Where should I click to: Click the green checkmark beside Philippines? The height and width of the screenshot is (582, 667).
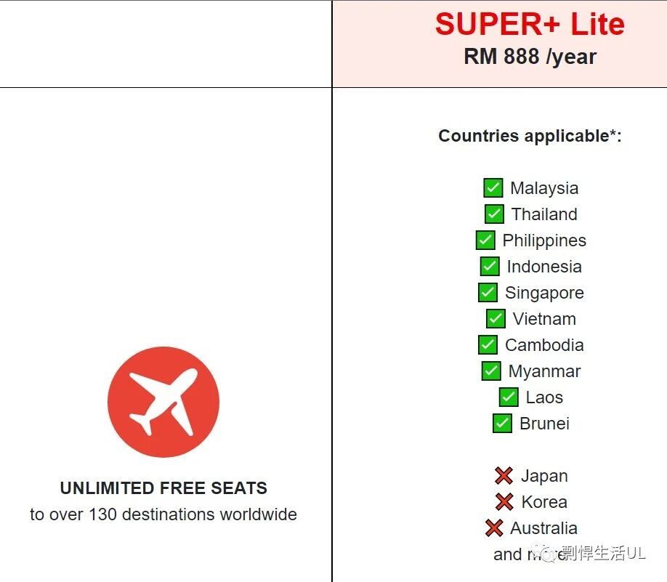pyautogui.click(x=485, y=241)
